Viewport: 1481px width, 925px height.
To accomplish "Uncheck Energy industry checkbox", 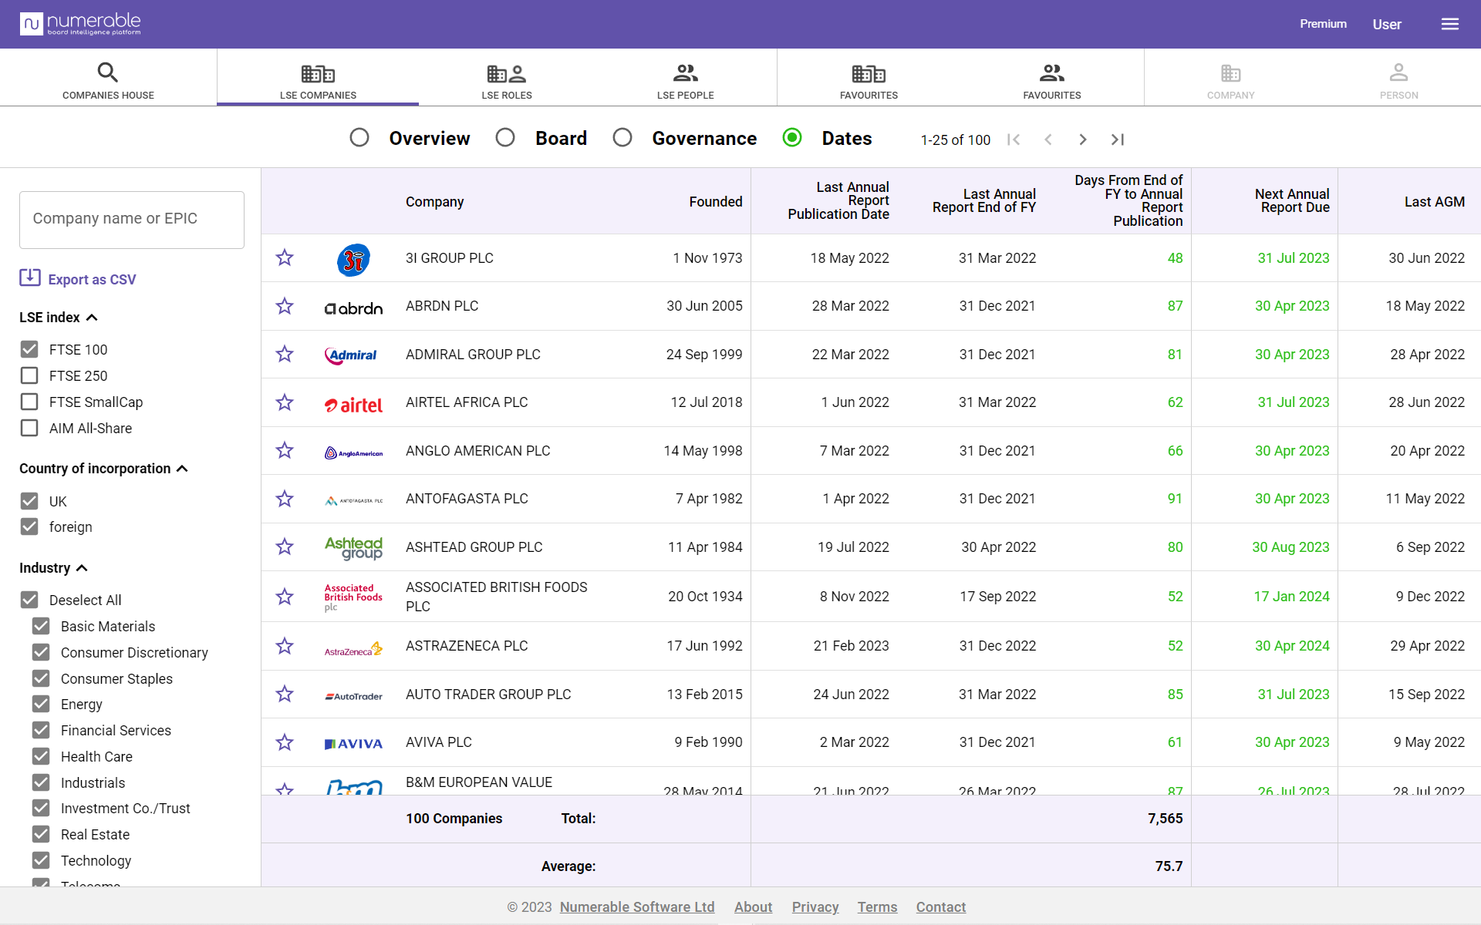I will click(x=41, y=704).
